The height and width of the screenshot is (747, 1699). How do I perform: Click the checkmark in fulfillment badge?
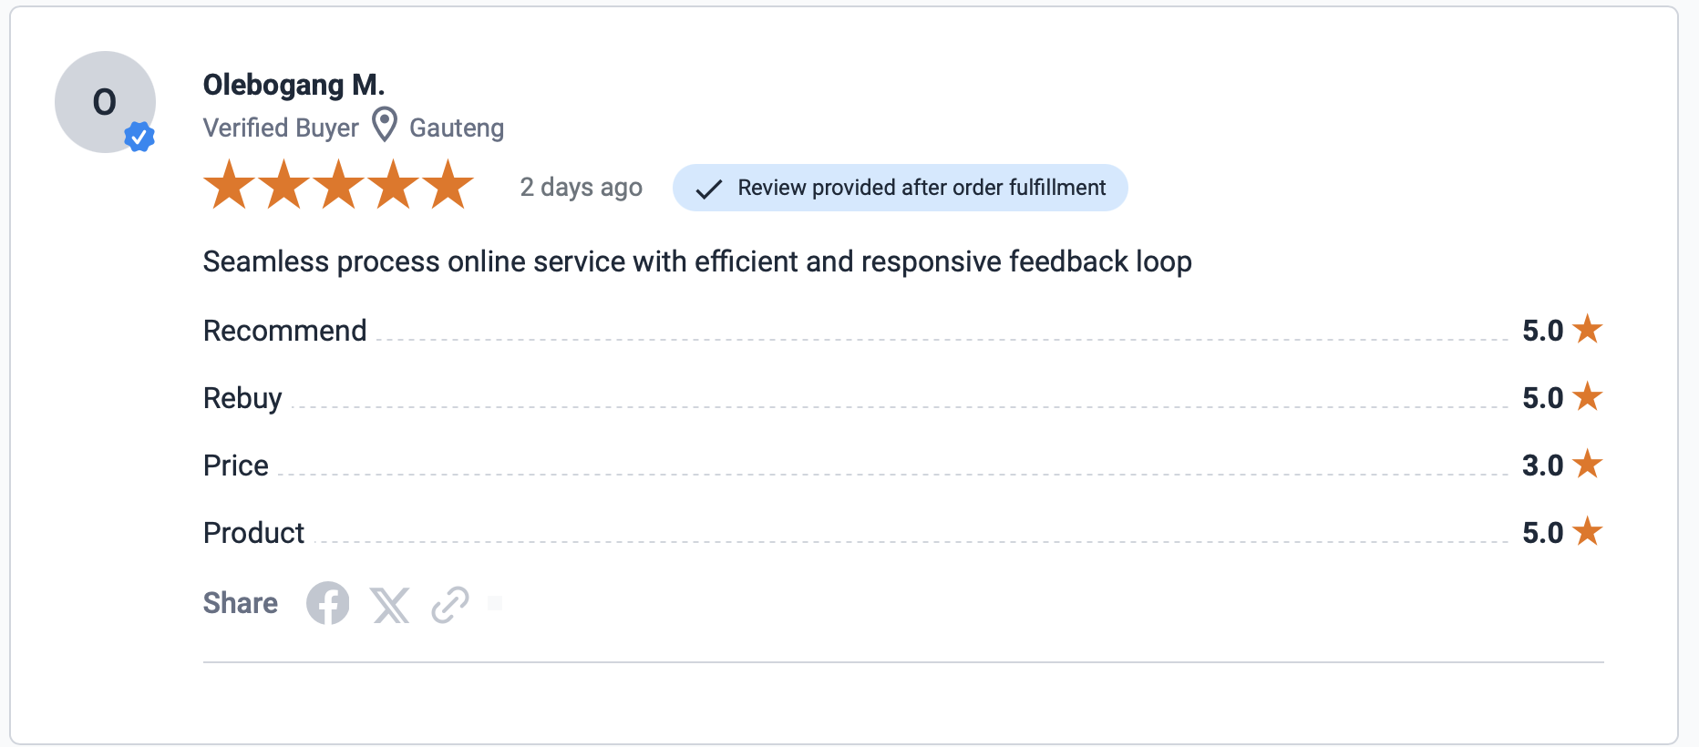708,189
